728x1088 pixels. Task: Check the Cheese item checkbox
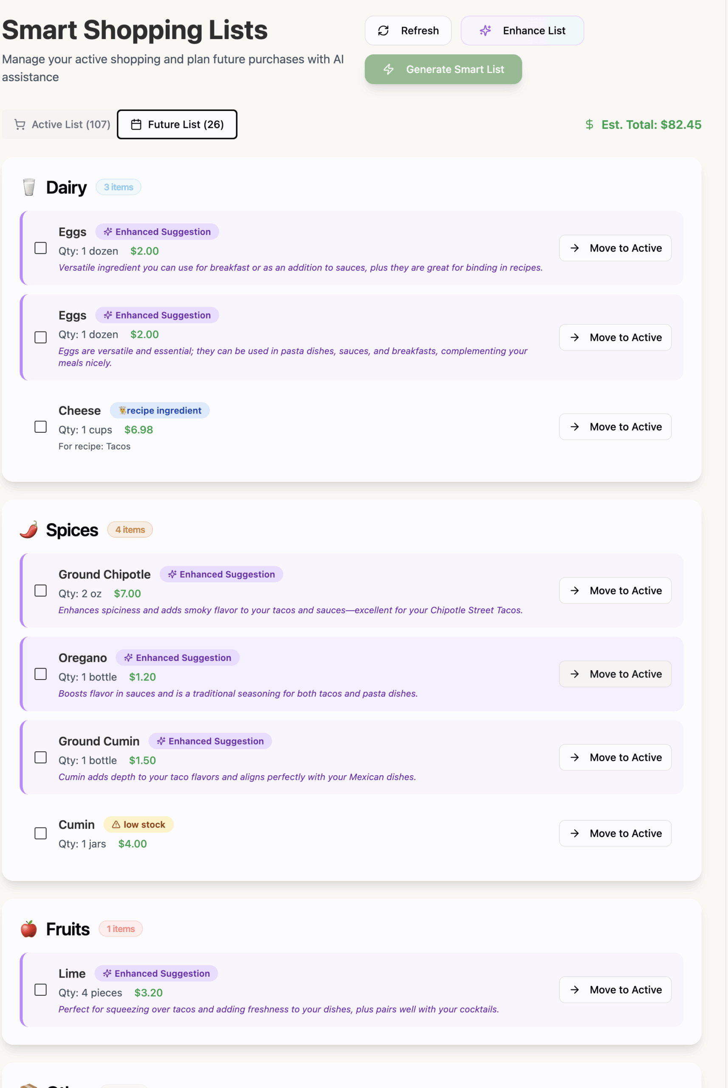[x=41, y=426]
